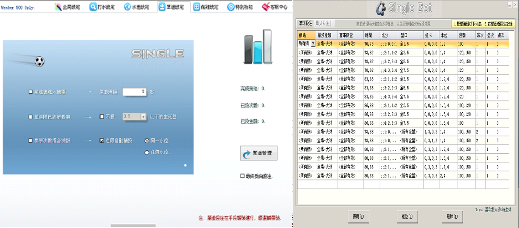Click the Member 500 Only label
Image resolution: width=519 pixels, height=228 pixels.
click(18, 8)
